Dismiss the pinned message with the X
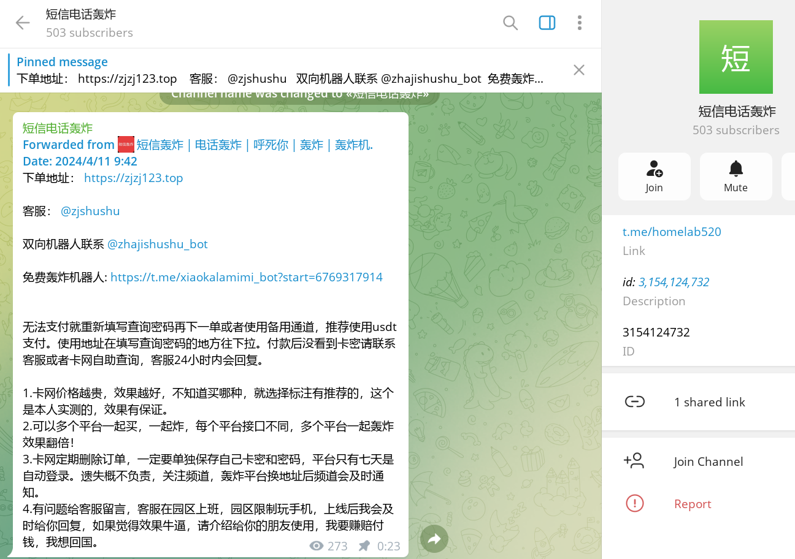This screenshot has height=559, width=795. (578, 70)
